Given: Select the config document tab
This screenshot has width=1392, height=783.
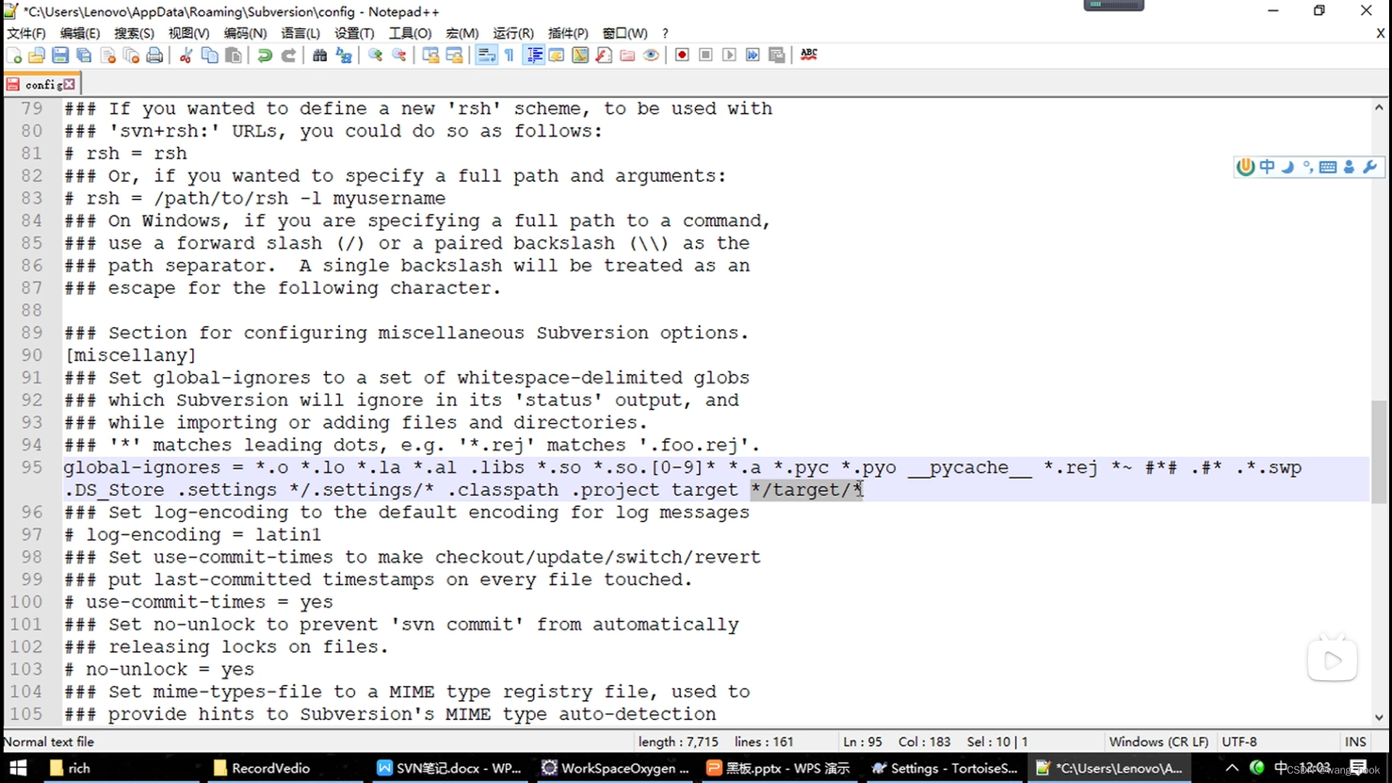Looking at the screenshot, I should point(42,85).
